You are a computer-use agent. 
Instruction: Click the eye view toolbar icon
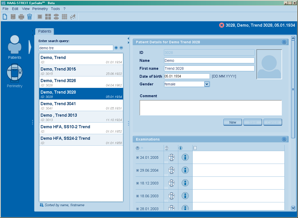56,17
